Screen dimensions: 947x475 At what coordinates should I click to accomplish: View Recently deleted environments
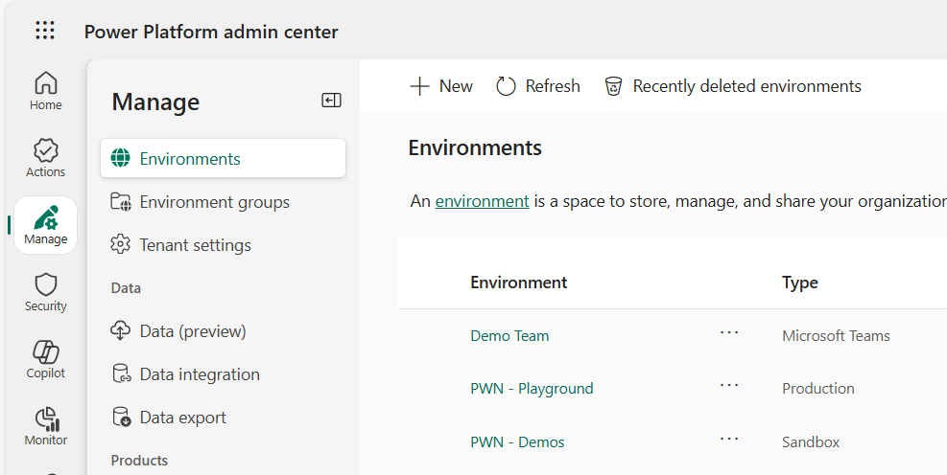coord(733,86)
